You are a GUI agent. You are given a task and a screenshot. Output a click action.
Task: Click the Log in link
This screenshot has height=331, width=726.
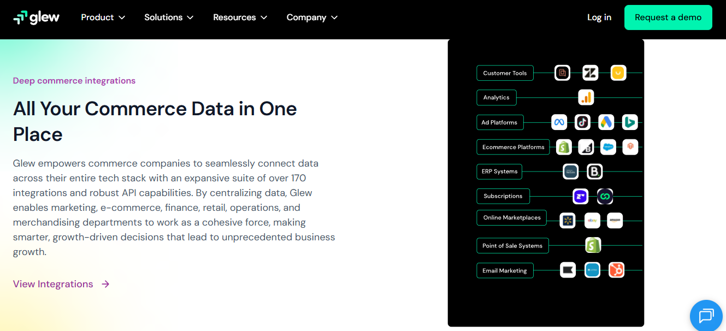pos(599,17)
